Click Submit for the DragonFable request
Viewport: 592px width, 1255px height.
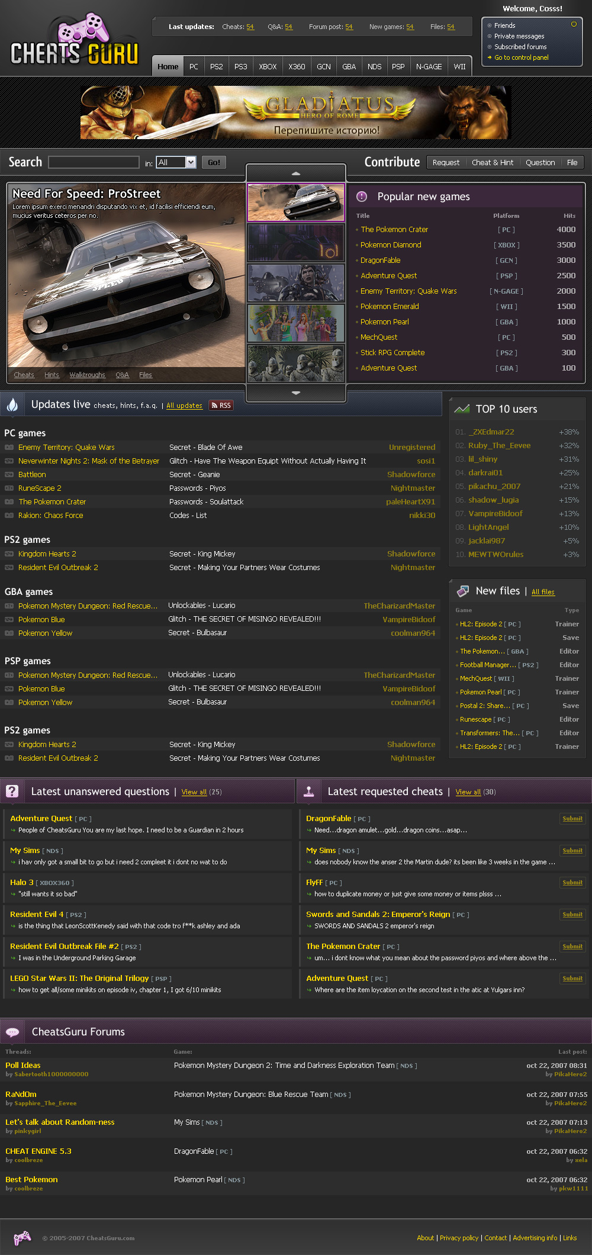(572, 819)
